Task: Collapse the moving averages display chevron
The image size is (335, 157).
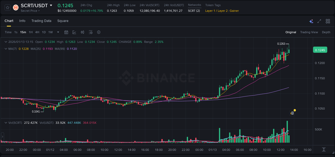Action: point(6,49)
